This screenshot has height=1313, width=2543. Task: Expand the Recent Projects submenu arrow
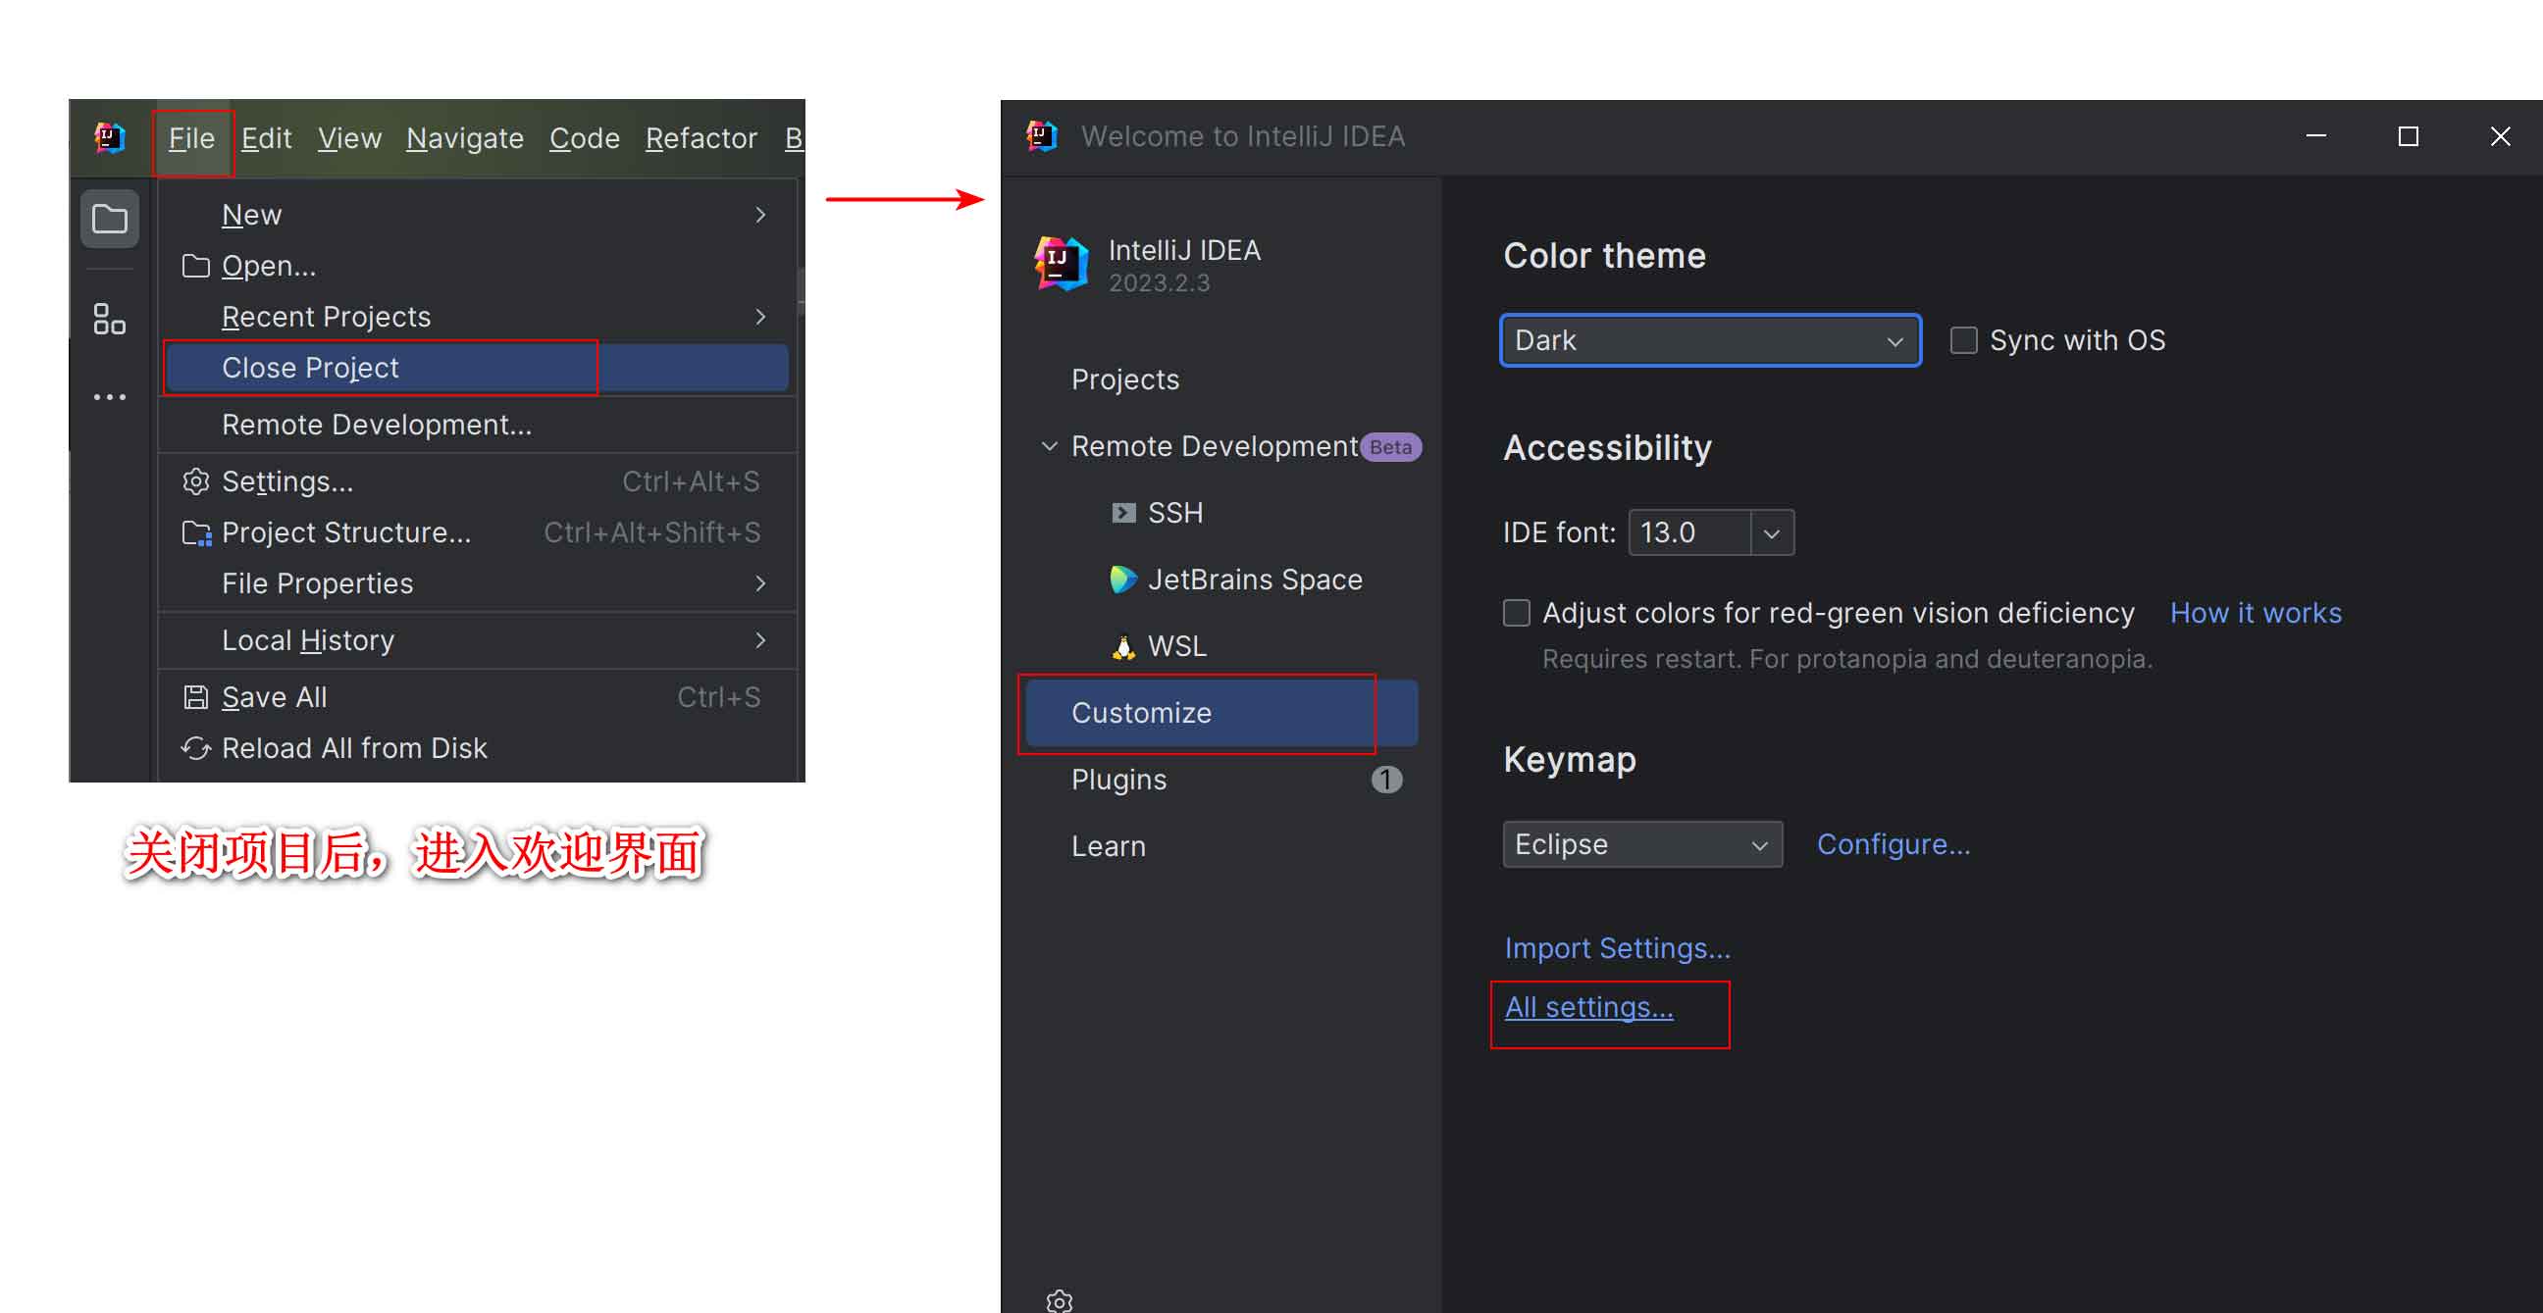tap(760, 317)
